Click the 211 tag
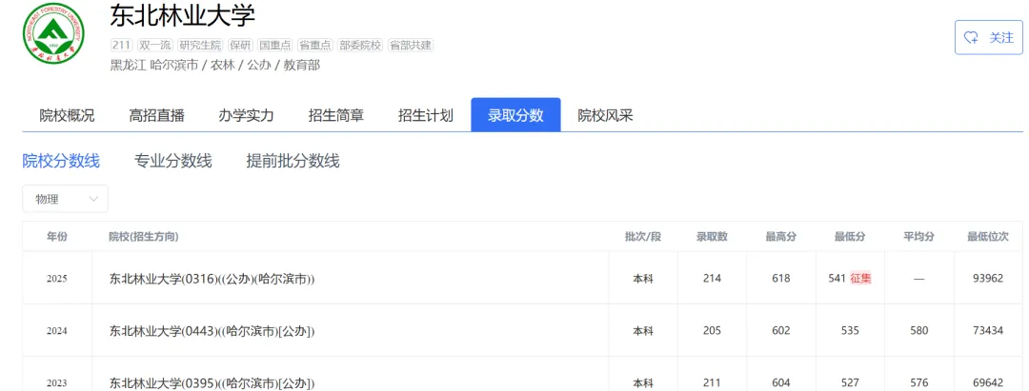This screenshot has width=1029, height=391. coord(121,46)
